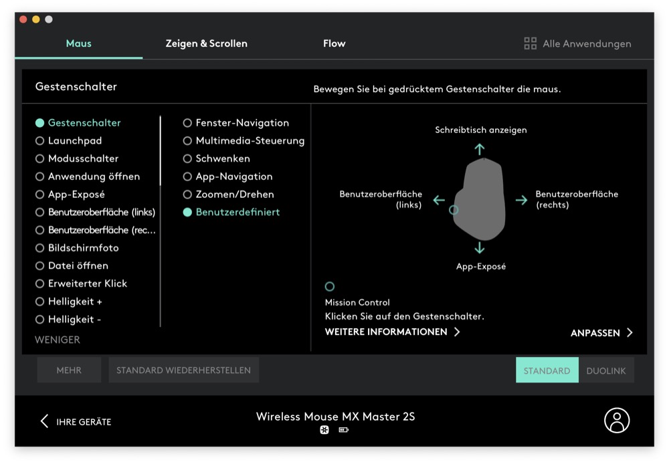
Task: Click the up arrow for Schreibtisch anzeigen
Action: [x=480, y=149]
